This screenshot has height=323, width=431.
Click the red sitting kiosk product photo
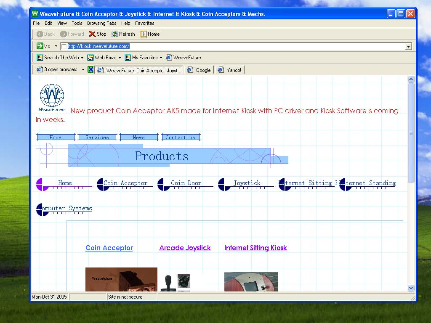pyautogui.click(x=251, y=281)
